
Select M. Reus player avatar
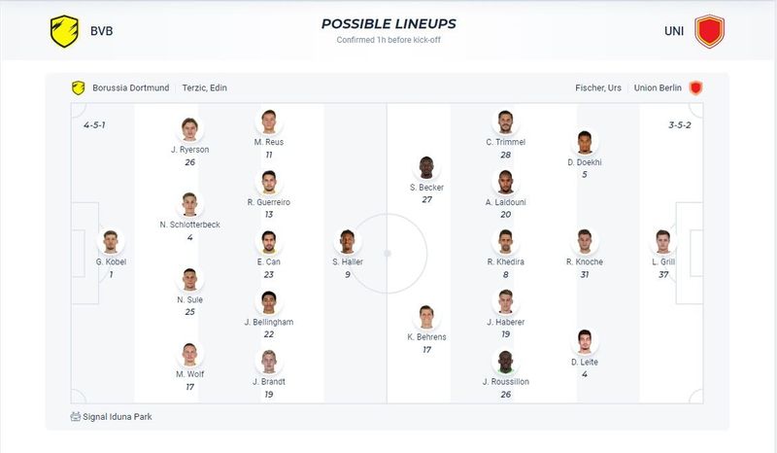coord(269,122)
